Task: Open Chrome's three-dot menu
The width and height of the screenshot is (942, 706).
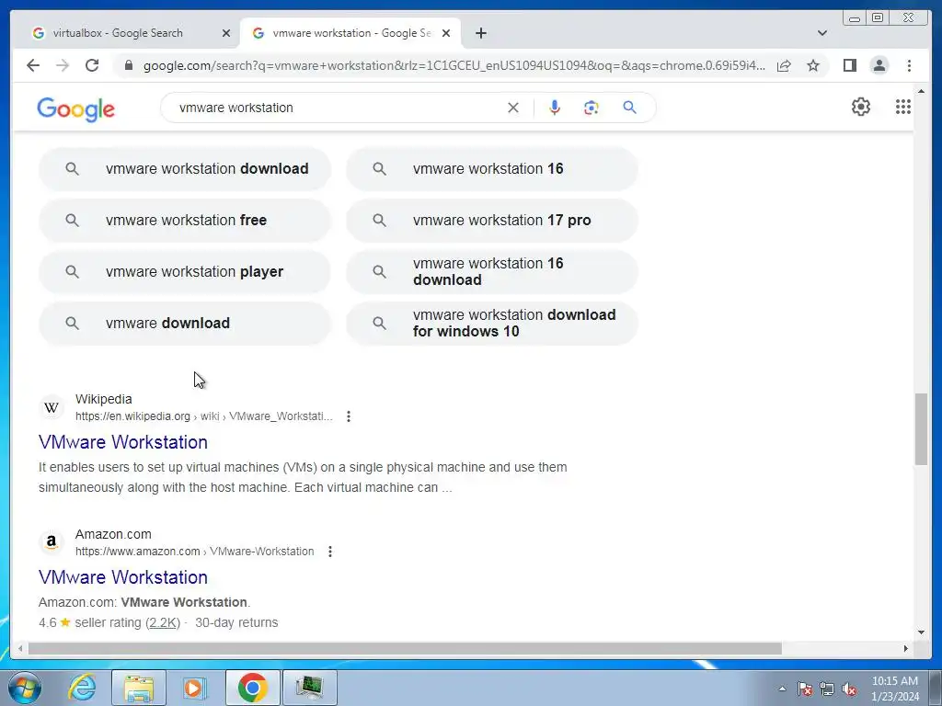Action: (909, 65)
